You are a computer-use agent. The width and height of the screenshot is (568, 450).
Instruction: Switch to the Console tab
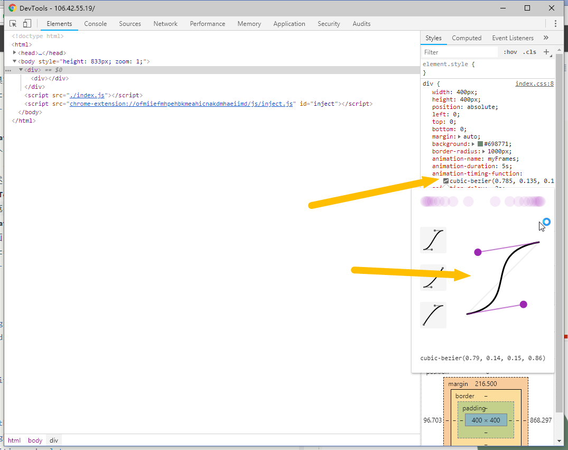coord(95,24)
